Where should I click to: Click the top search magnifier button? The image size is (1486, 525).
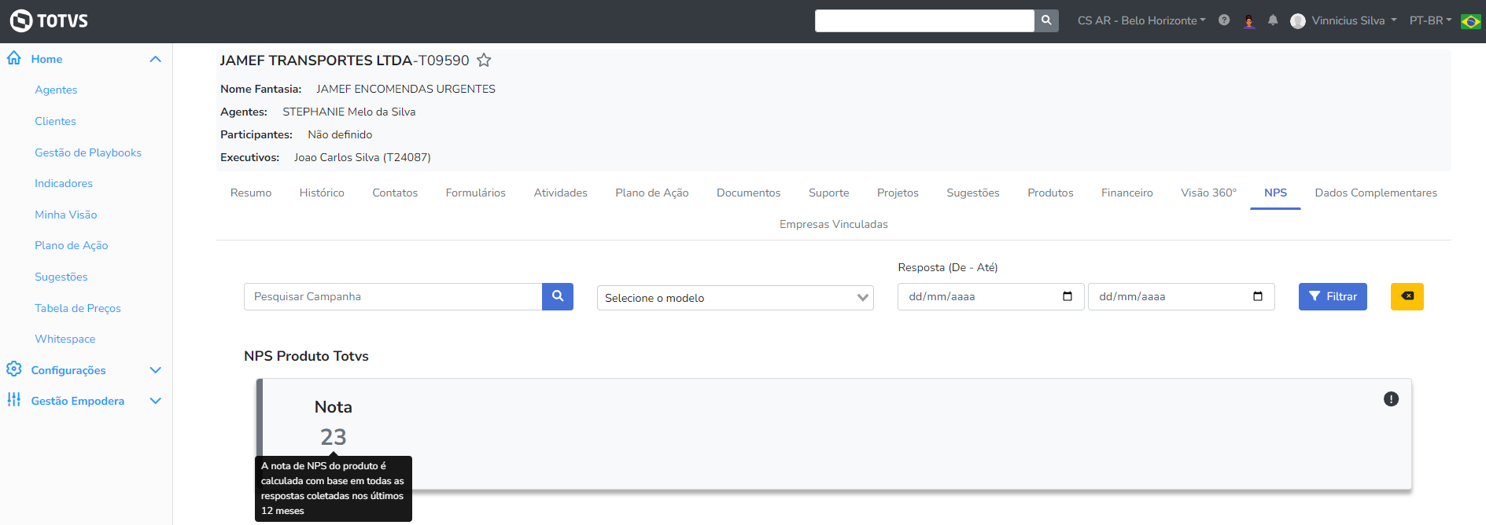coord(1046,20)
